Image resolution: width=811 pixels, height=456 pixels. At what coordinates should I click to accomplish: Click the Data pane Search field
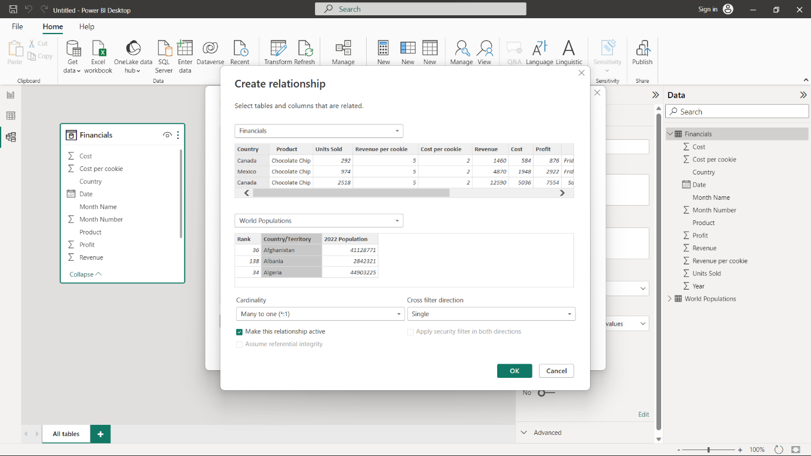click(x=737, y=112)
